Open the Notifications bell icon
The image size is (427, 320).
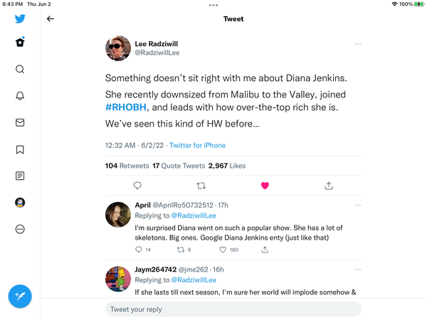click(20, 96)
